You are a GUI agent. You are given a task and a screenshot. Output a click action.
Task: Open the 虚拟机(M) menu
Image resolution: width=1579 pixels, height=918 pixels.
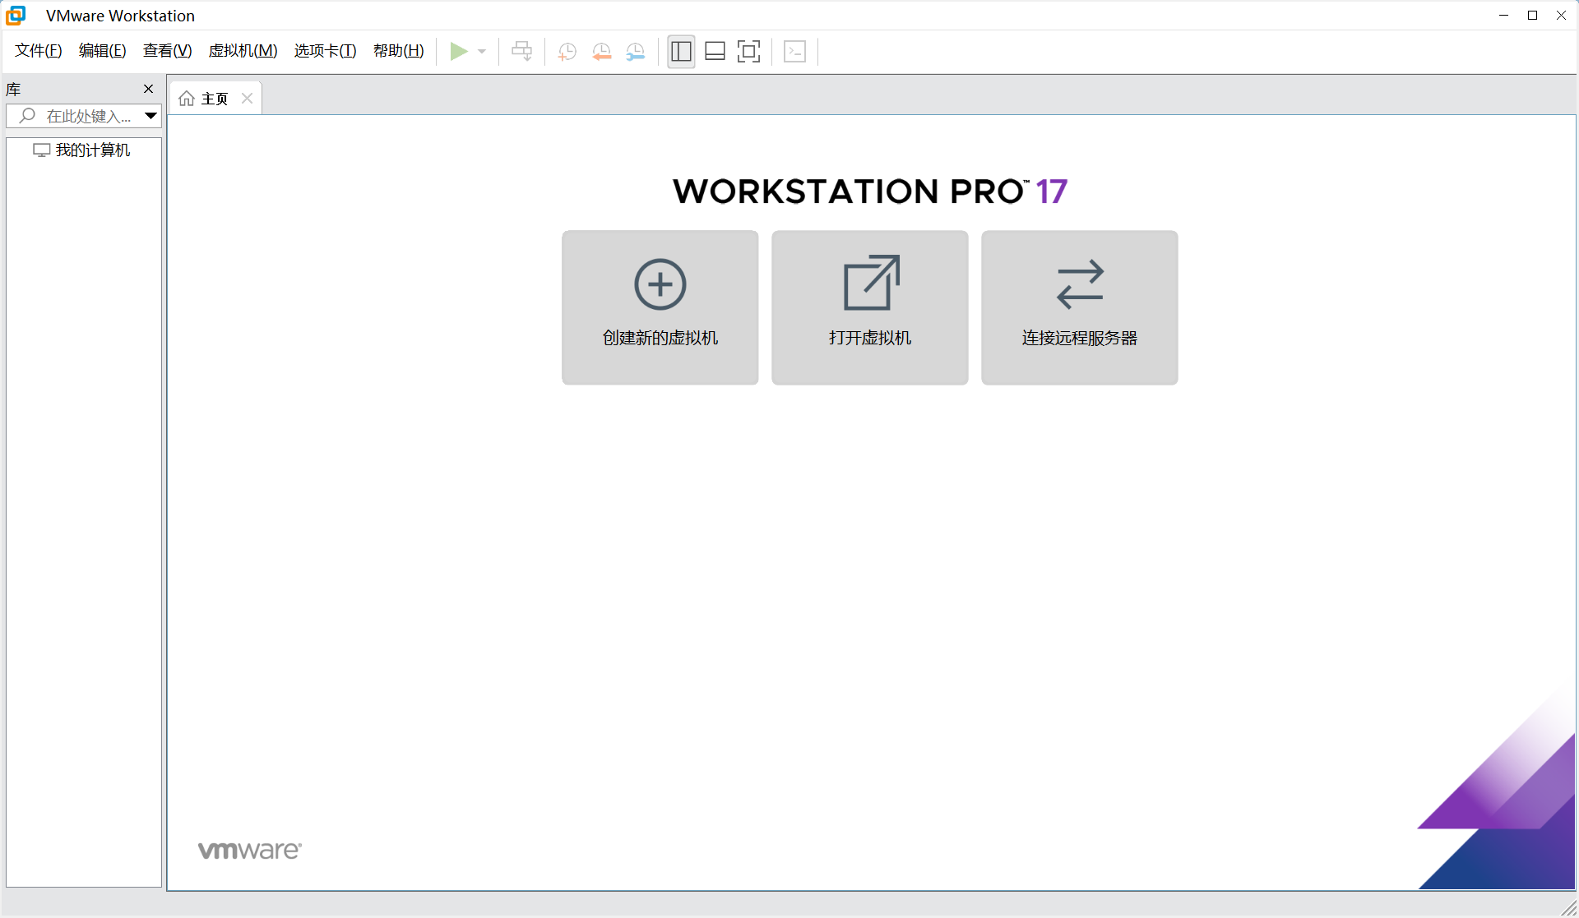[243, 51]
